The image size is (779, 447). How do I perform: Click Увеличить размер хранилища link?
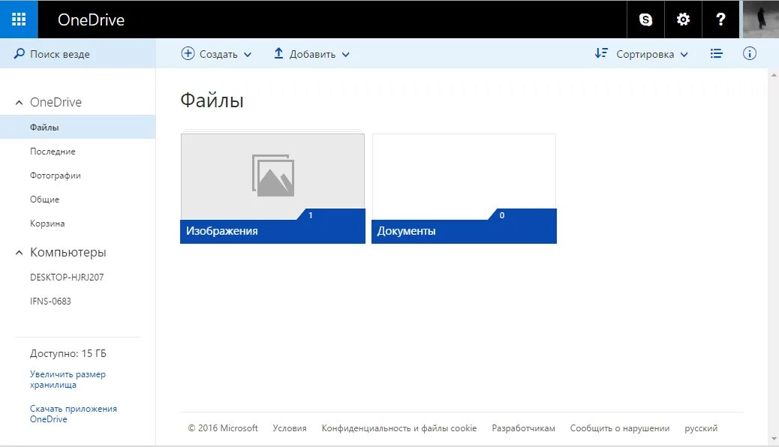pyautogui.click(x=68, y=379)
